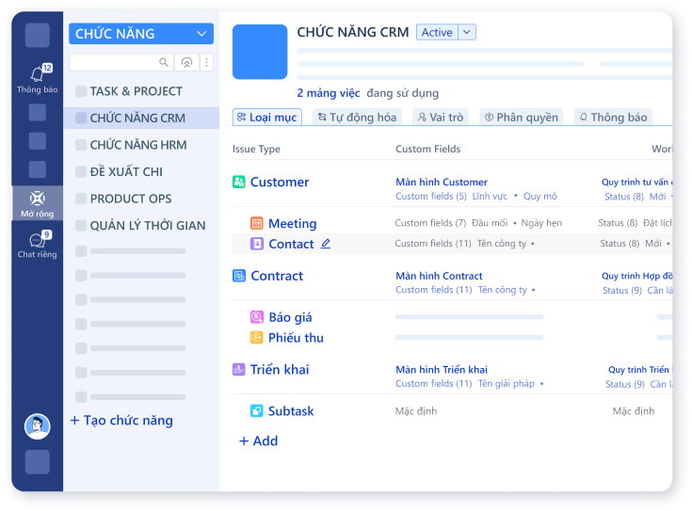Check the PRODUCT OPS checkbox
The width and height of the screenshot is (692, 511).
pyautogui.click(x=81, y=199)
